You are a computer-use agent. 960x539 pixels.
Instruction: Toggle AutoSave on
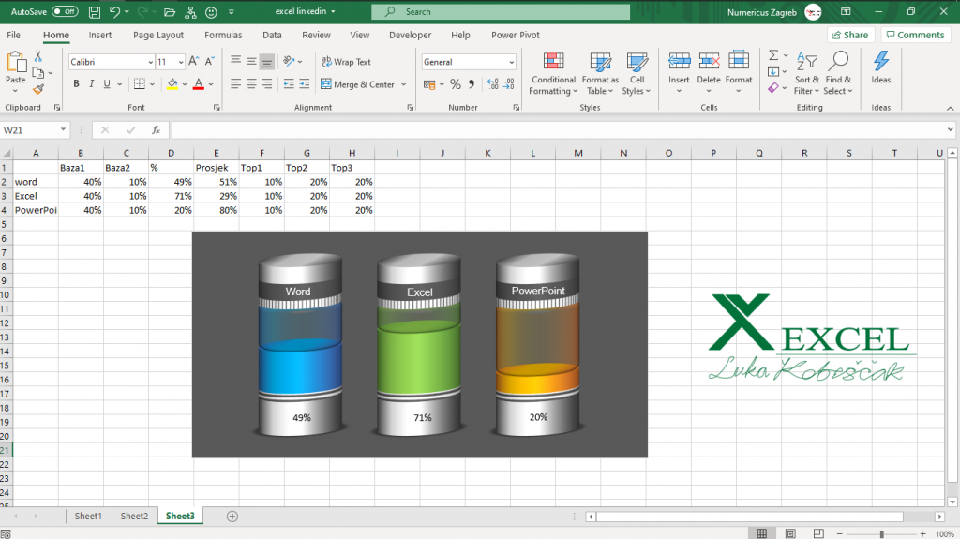point(65,11)
